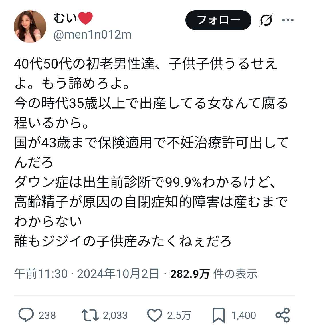
Task: Open the Grok explain-post icon
Action: [x=266, y=20]
